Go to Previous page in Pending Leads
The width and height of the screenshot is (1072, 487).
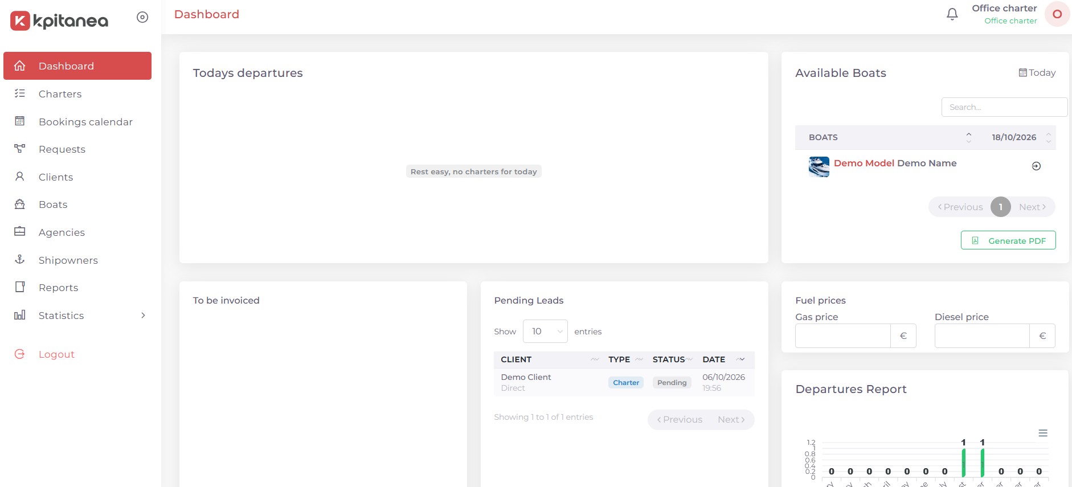[x=680, y=420]
